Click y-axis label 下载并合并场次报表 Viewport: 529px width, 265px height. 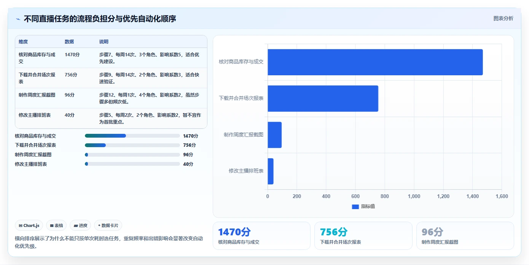point(241,98)
